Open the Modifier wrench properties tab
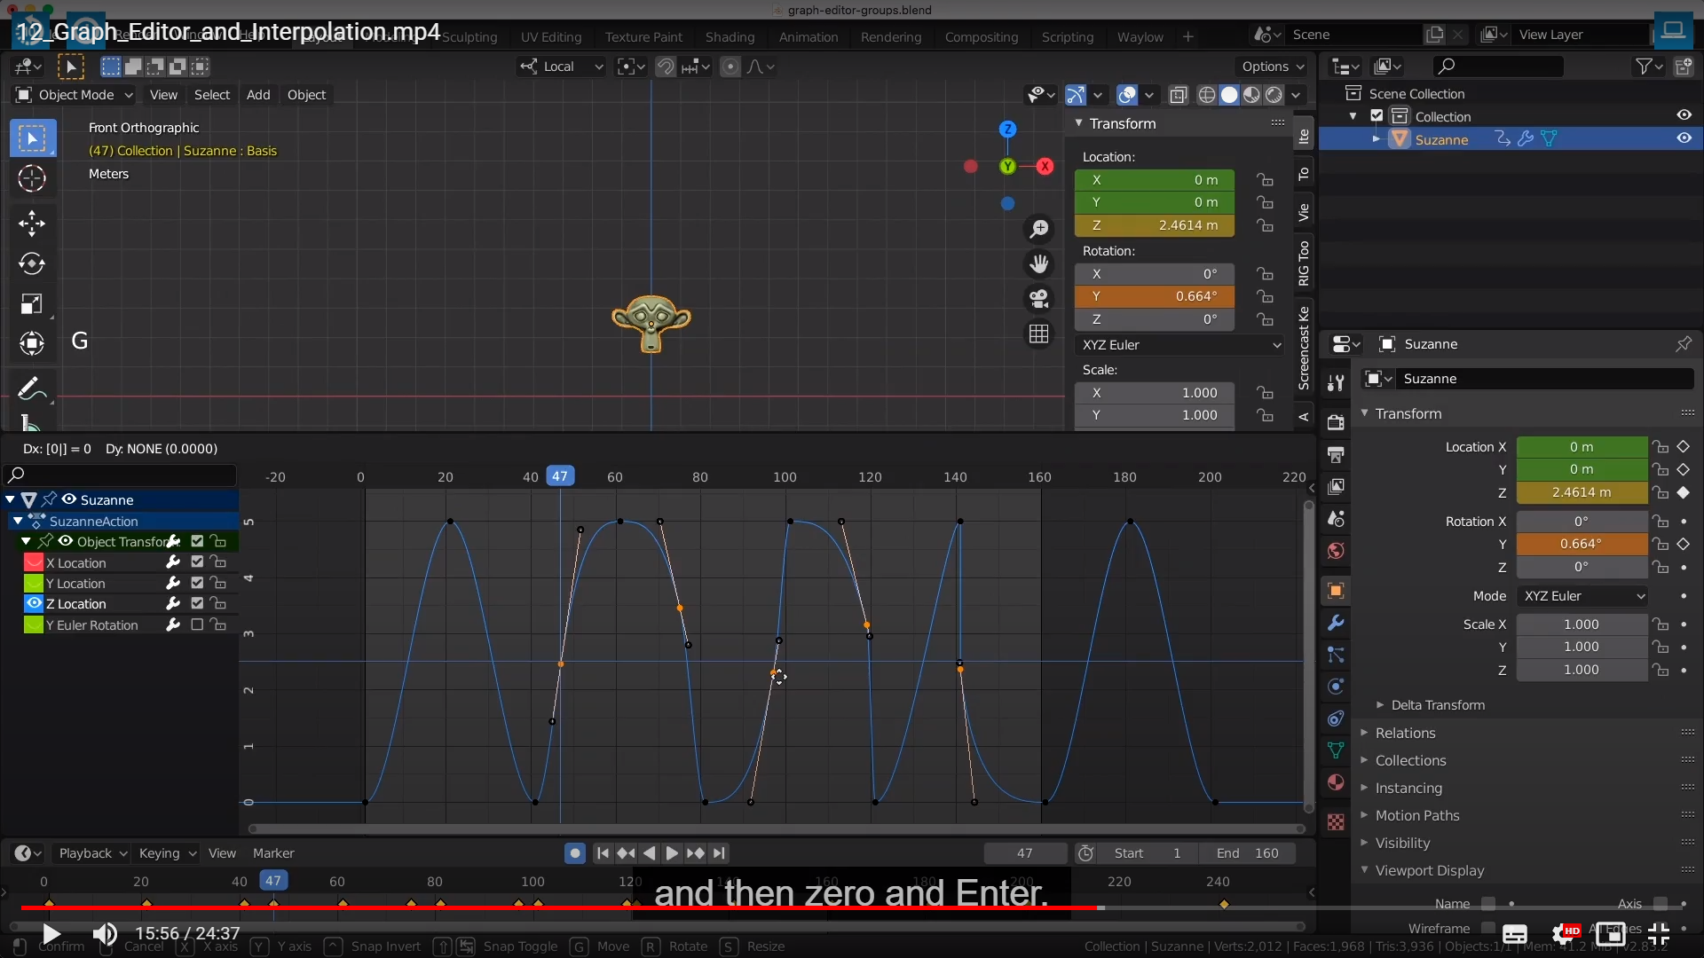This screenshot has width=1704, height=958. coord(1336,623)
